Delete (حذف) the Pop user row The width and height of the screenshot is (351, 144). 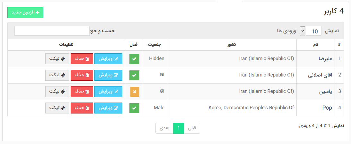point(82,108)
